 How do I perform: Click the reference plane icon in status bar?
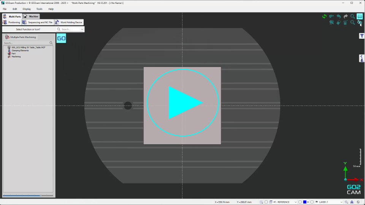click(271, 202)
